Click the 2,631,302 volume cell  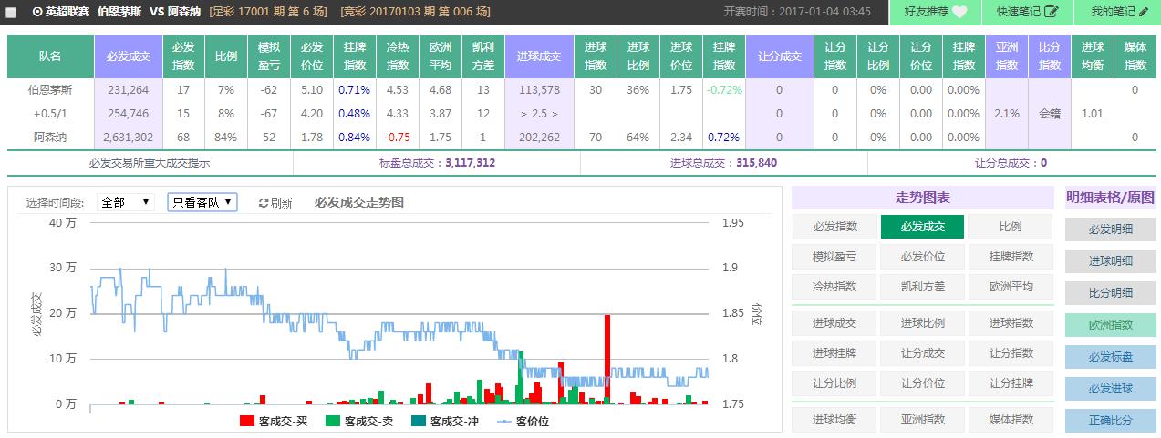tap(128, 138)
